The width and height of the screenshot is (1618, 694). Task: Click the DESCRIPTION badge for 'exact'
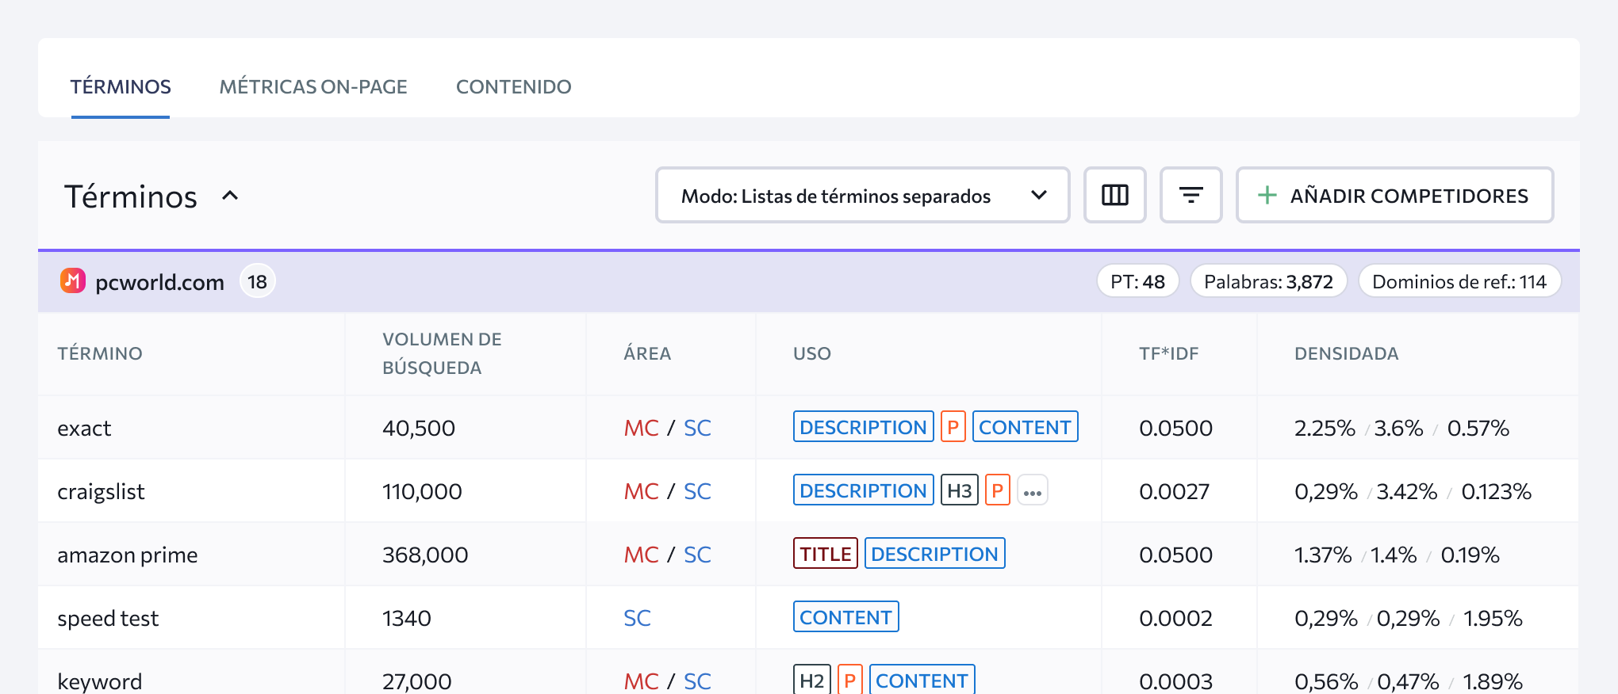pyautogui.click(x=863, y=426)
